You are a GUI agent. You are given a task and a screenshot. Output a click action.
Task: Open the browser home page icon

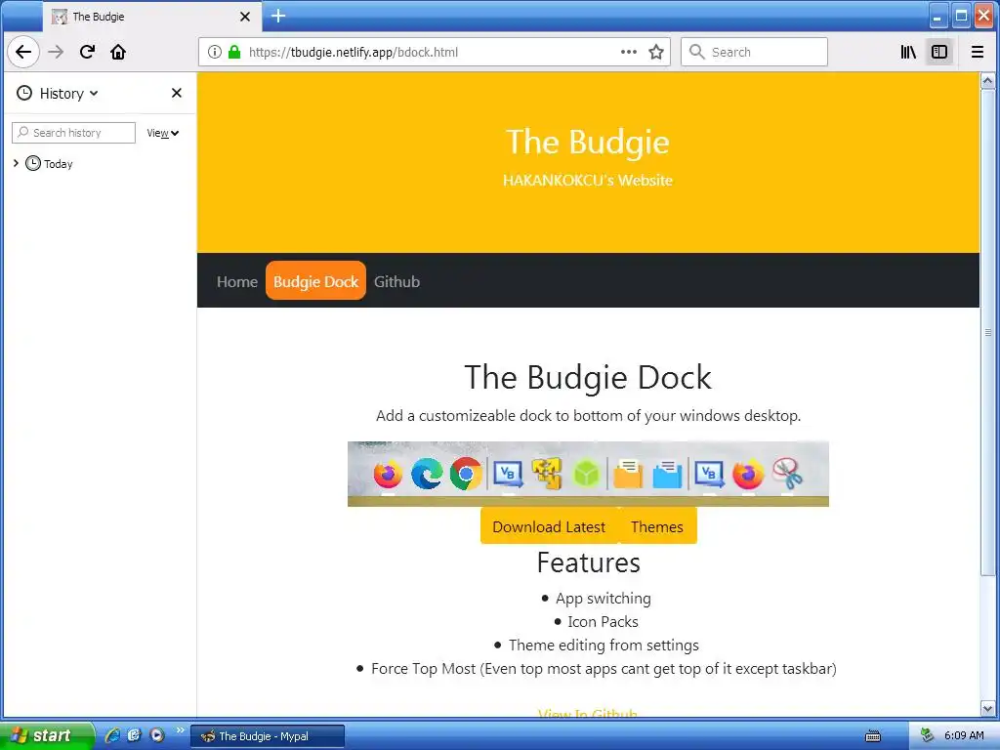(x=118, y=52)
